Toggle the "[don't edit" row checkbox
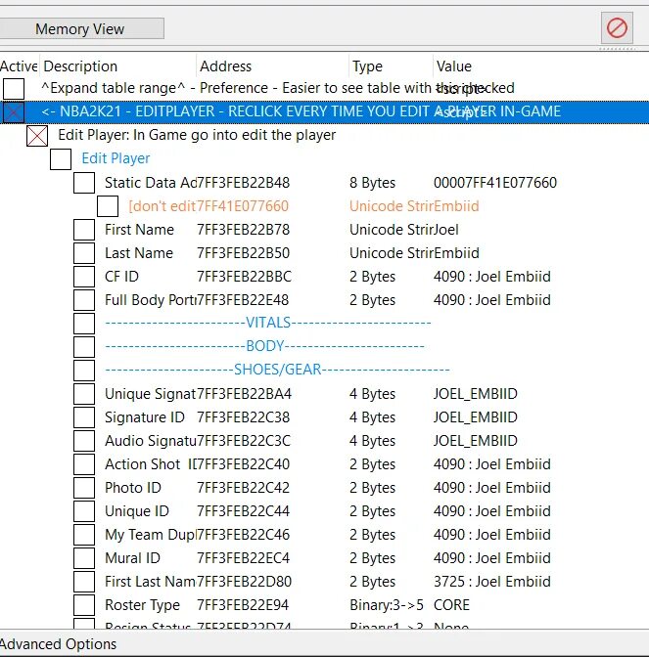This screenshot has height=657, width=649. 108,206
